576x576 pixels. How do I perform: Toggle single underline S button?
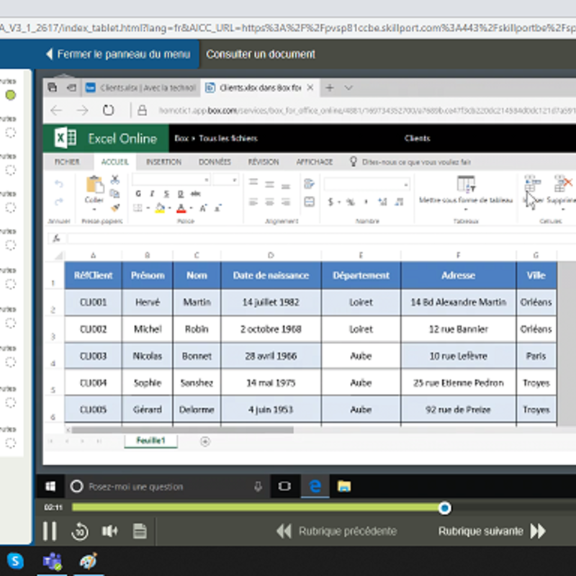pyautogui.click(x=166, y=194)
